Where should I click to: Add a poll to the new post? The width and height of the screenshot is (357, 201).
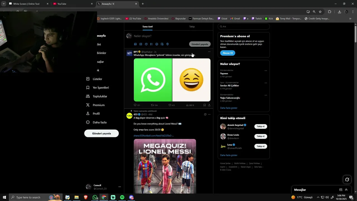(151, 44)
